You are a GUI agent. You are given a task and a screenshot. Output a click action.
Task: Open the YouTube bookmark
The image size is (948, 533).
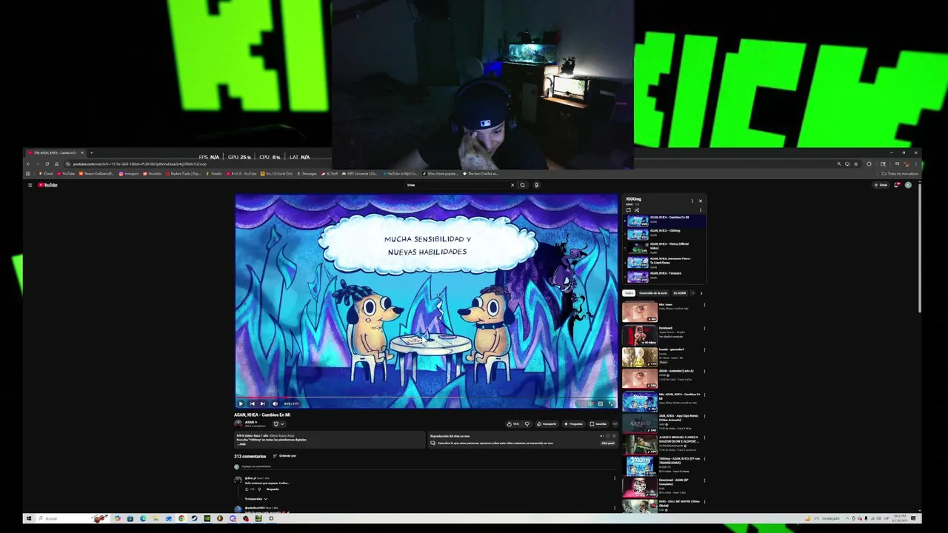click(x=67, y=173)
